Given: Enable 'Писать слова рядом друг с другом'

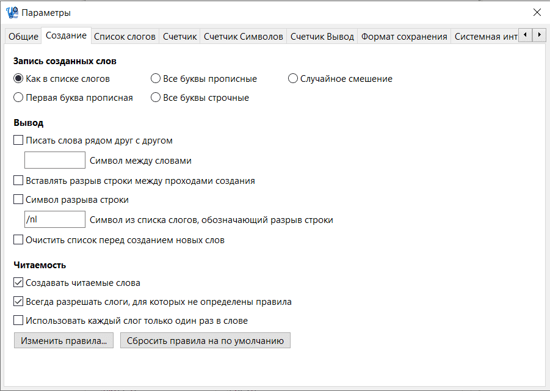Looking at the screenshot, I should (19, 141).
